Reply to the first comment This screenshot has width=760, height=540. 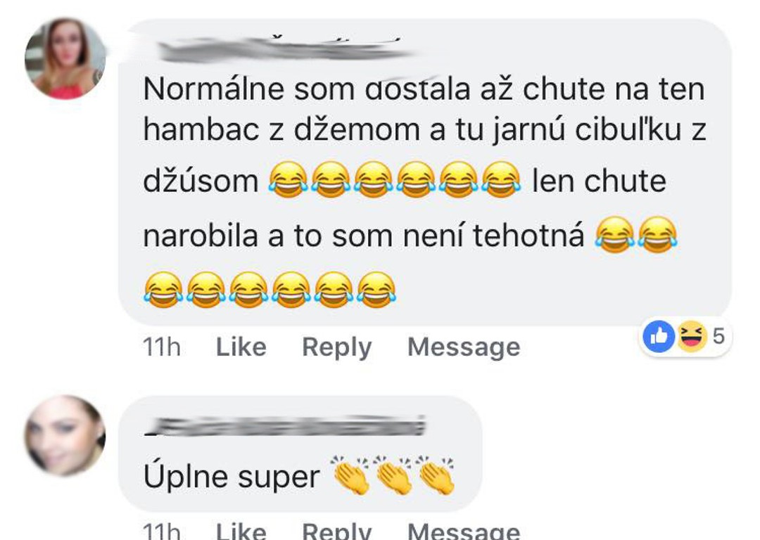pos(337,347)
